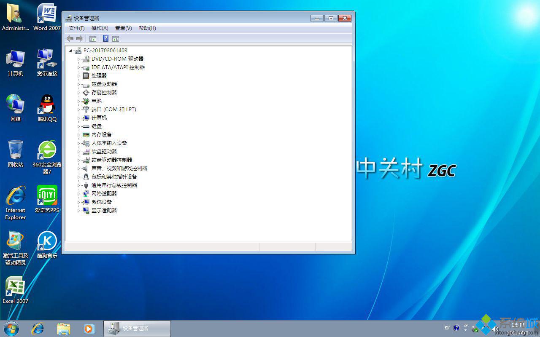Open Internet Explorer from the taskbar
Image resolution: width=540 pixels, height=337 pixels.
click(38, 328)
